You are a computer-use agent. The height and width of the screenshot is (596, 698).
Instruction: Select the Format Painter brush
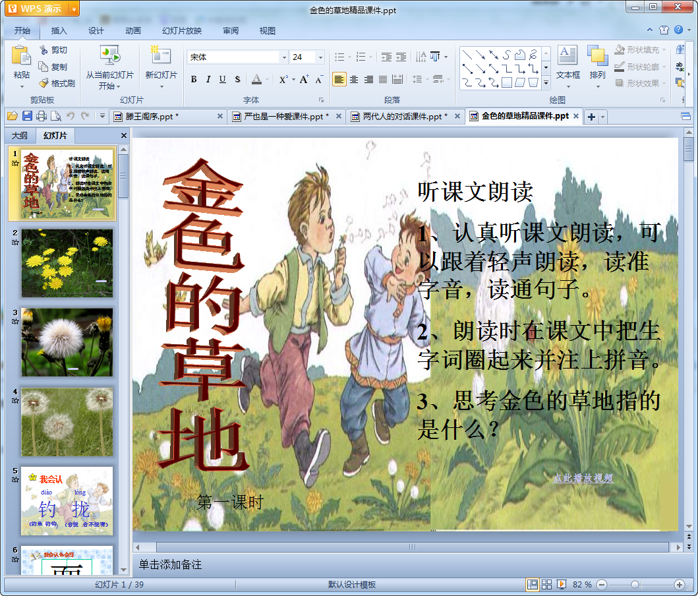click(44, 83)
